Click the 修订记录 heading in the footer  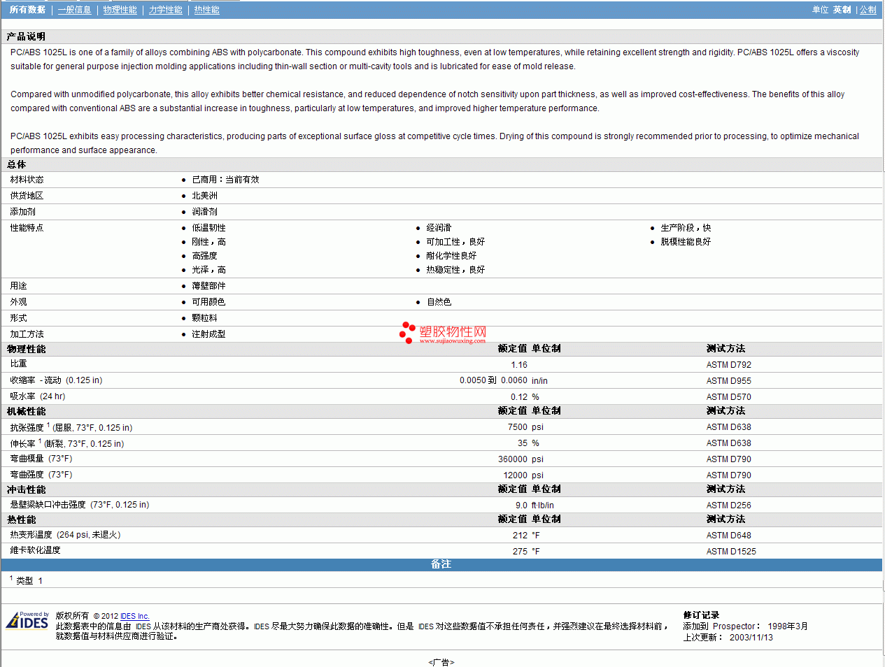(701, 615)
